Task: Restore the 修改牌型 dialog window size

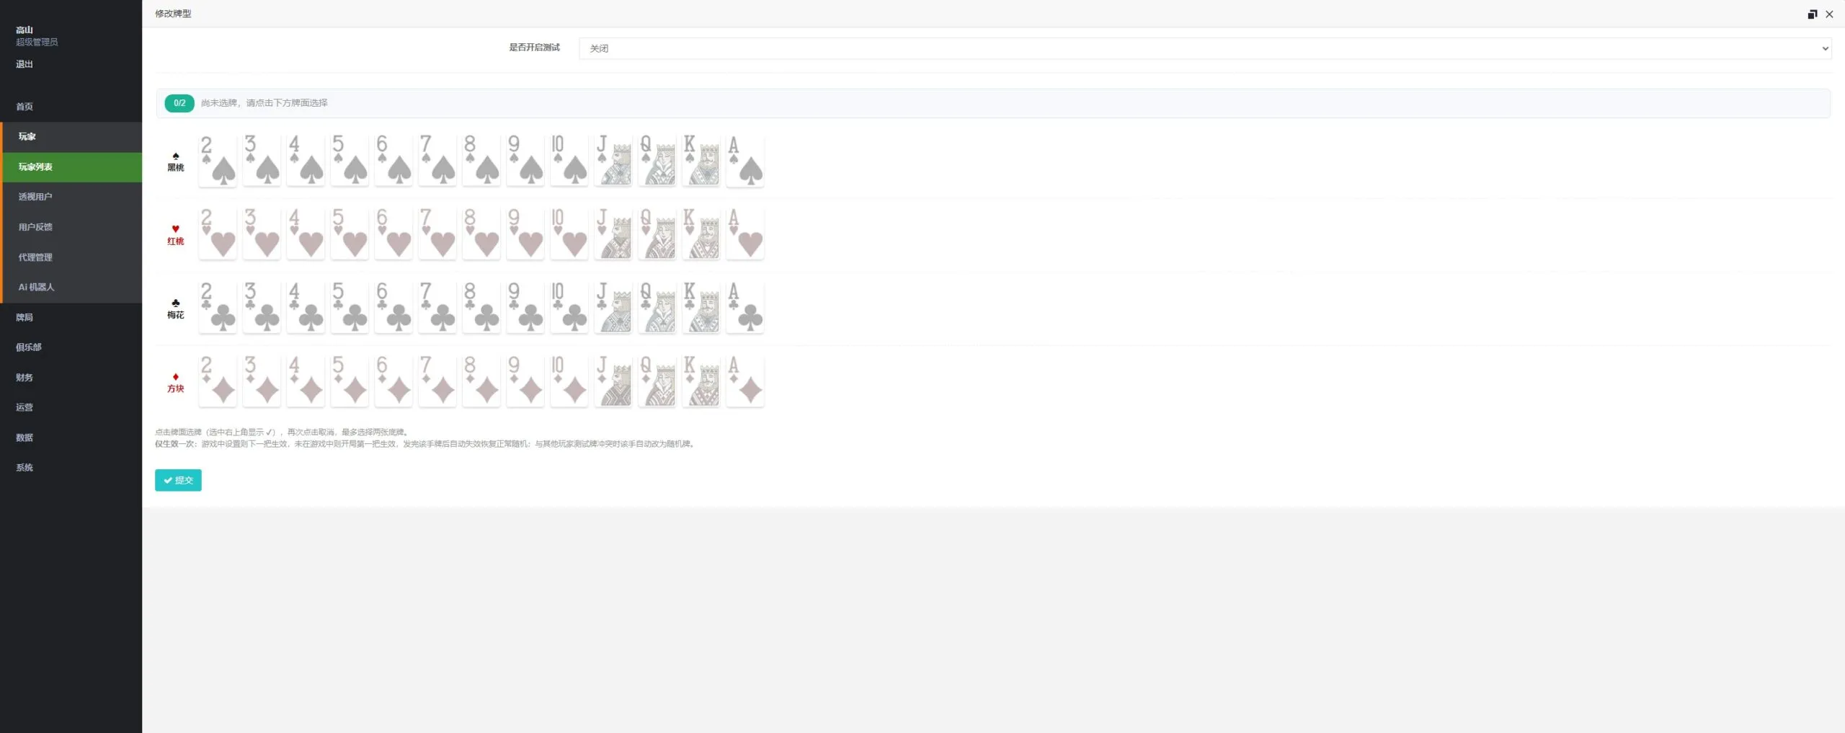Action: [x=1812, y=14]
